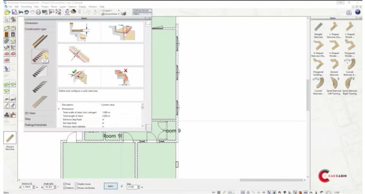
Task: Click the Apply button
Action: 111,186
